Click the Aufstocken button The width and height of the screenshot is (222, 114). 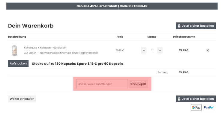tap(18, 63)
